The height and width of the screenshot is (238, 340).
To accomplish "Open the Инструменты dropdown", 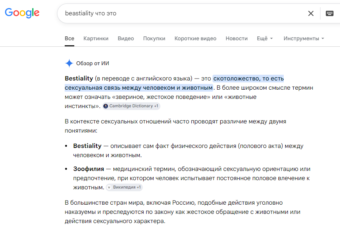I will 304,38.
